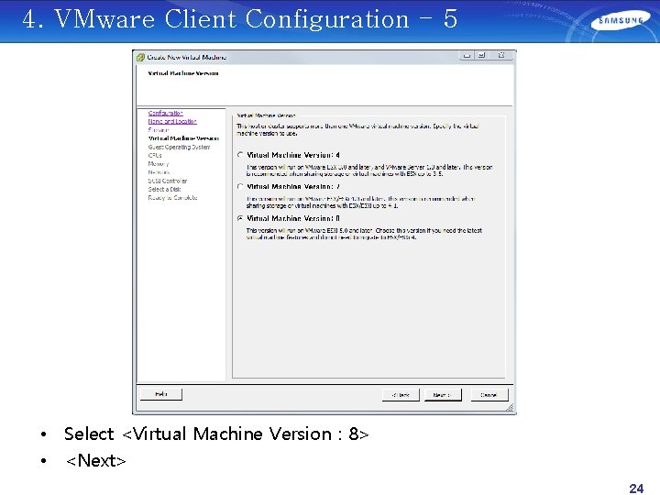Image resolution: width=660 pixels, height=495 pixels.
Task: Click the Back button
Action: [x=401, y=395]
